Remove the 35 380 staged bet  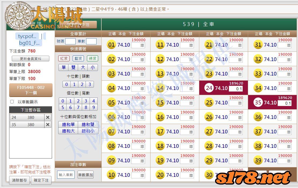coord(48,125)
